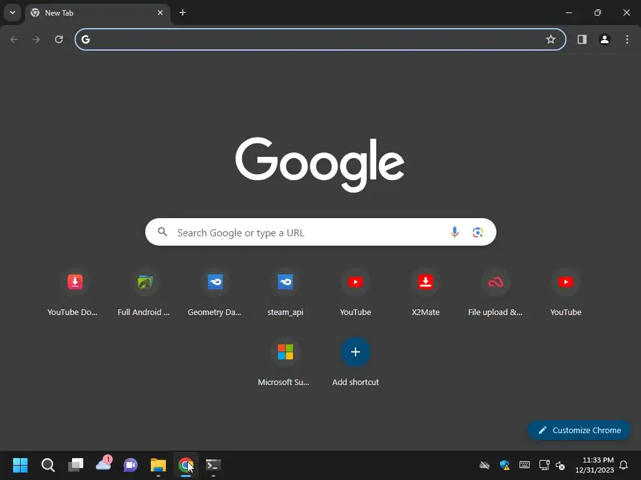
Task: Open the clock showing 11:33 PM
Action: tap(595, 465)
